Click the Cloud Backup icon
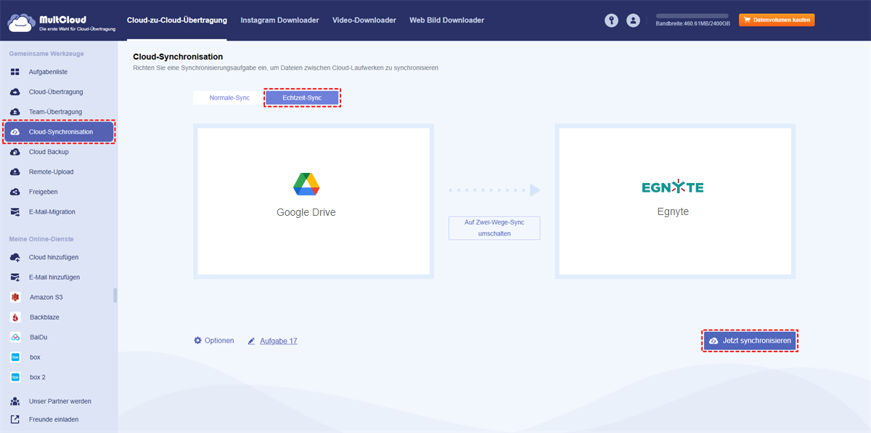The image size is (871, 433). pyautogui.click(x=15, y=152)
